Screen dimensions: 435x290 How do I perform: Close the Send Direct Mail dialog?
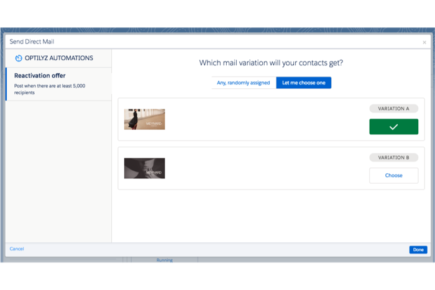424,42
